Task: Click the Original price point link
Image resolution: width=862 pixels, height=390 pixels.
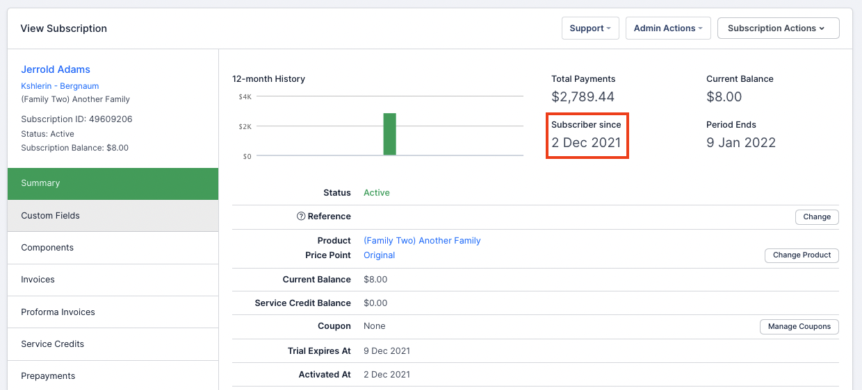Action: [379, 255]
